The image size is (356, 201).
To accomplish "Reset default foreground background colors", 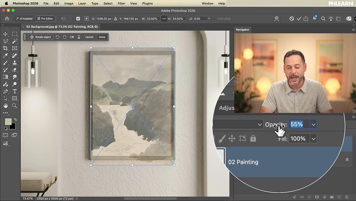I will pos(6,128).
